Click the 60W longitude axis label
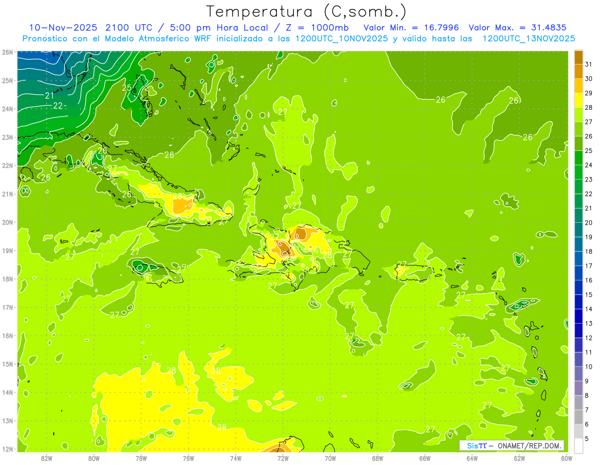The height and width of the screenshot is (465, 602). [x=566, y=458]
